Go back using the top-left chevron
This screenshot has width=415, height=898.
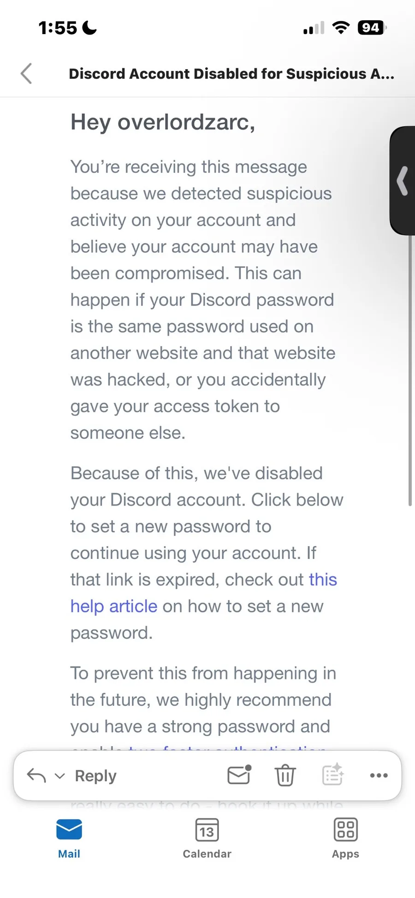[27, 73]
